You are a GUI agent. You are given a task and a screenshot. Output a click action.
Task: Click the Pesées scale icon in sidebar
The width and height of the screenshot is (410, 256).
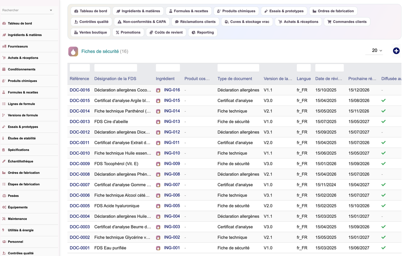click(x=4, y=196)
